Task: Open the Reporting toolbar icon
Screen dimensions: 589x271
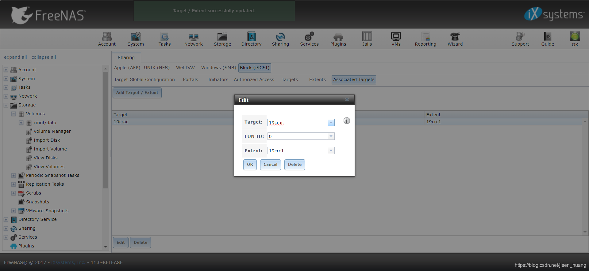Action: click(x=425, y=39)
